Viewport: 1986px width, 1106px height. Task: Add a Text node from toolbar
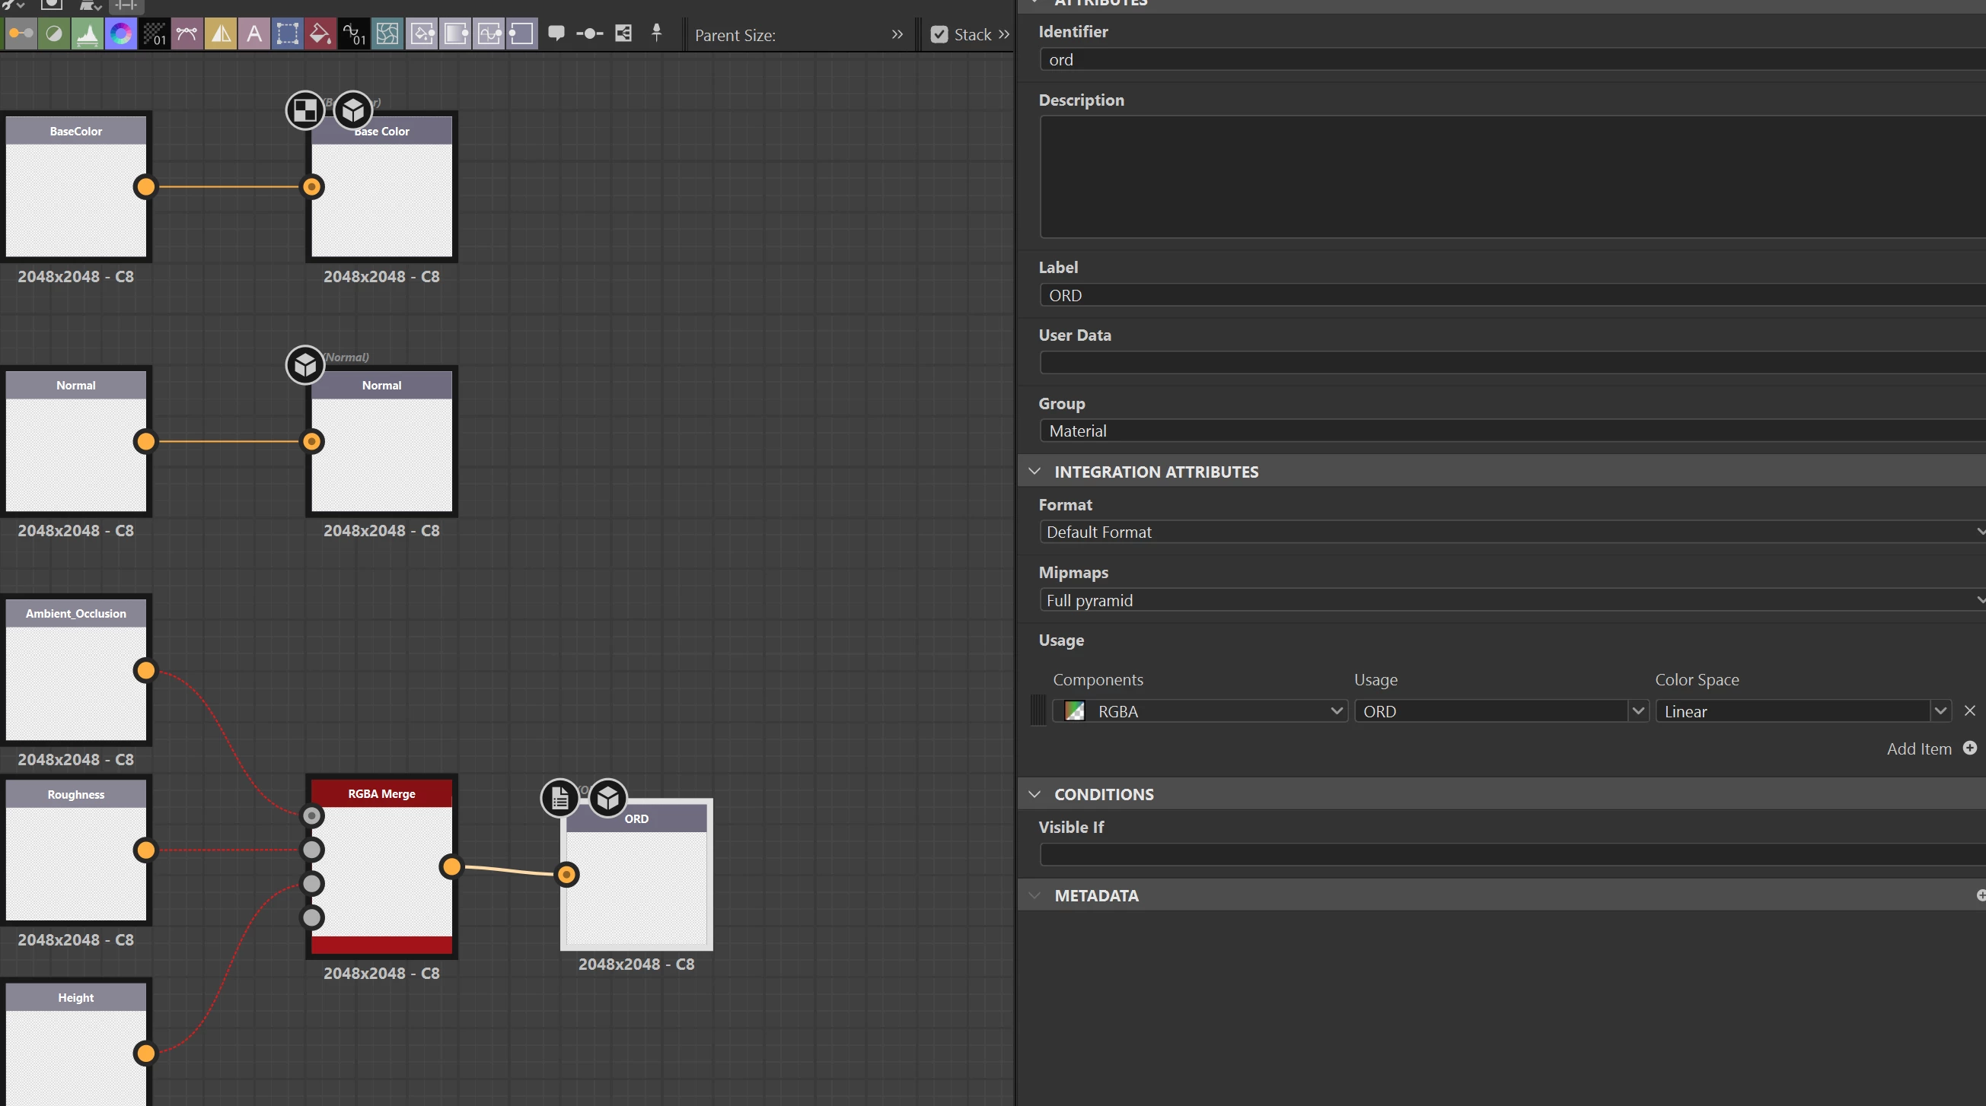253,34
